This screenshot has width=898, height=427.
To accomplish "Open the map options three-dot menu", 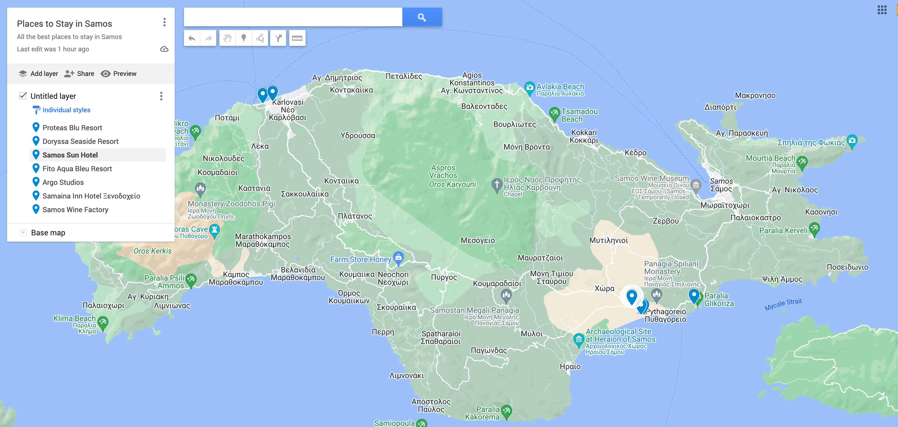I will (164, 22).
